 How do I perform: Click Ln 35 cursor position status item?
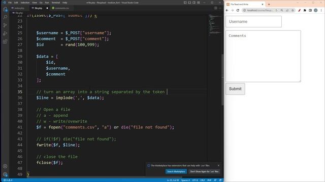click(x=173, y=180)
